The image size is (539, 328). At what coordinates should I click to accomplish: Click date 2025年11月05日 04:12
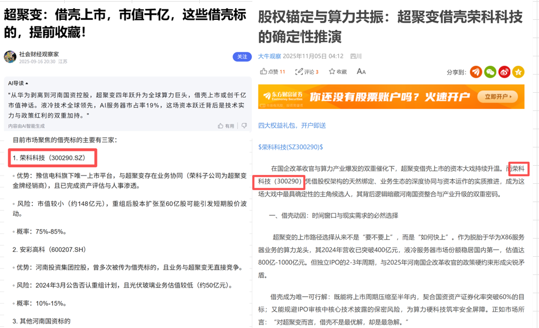pos(313,56)
